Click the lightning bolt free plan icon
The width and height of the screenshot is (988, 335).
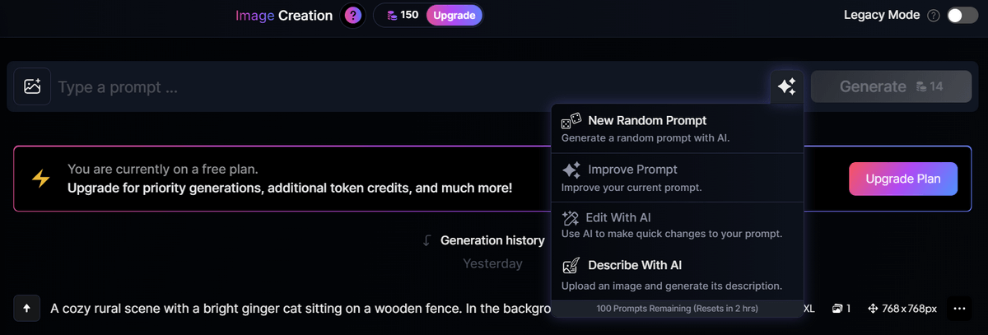(x=40, y=179)
